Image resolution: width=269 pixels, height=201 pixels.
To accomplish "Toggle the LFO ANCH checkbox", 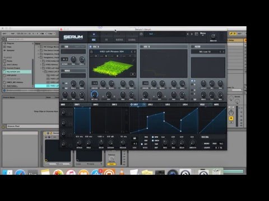I will pos(153,141).
